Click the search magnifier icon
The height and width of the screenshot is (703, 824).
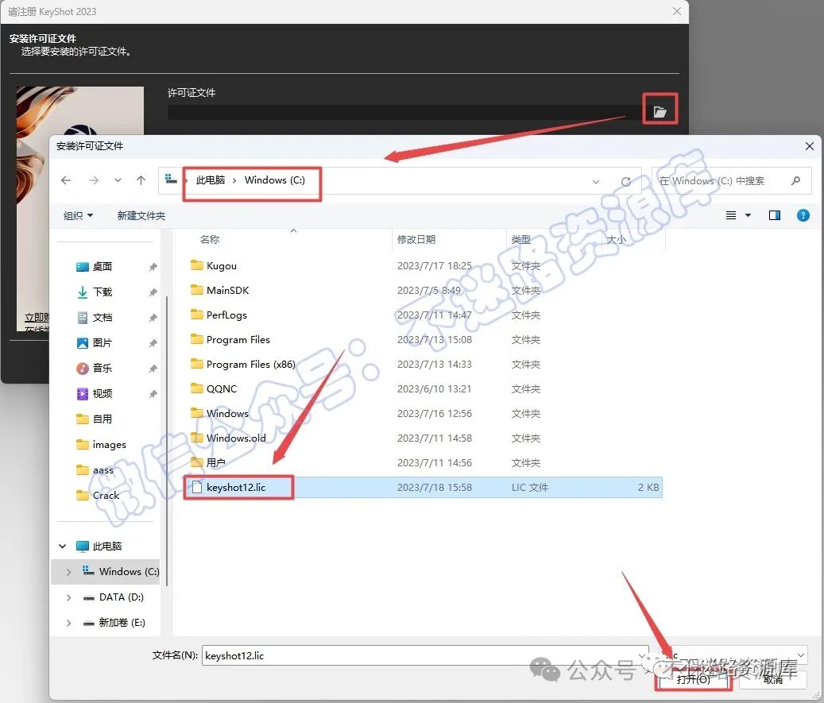(795, 181)
